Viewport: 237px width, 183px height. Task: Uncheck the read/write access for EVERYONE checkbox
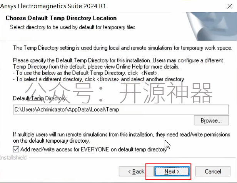[x=16, y=149]
